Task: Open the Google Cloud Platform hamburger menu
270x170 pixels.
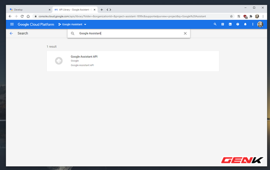Action: pyautogui.click(x=12, y=24)
